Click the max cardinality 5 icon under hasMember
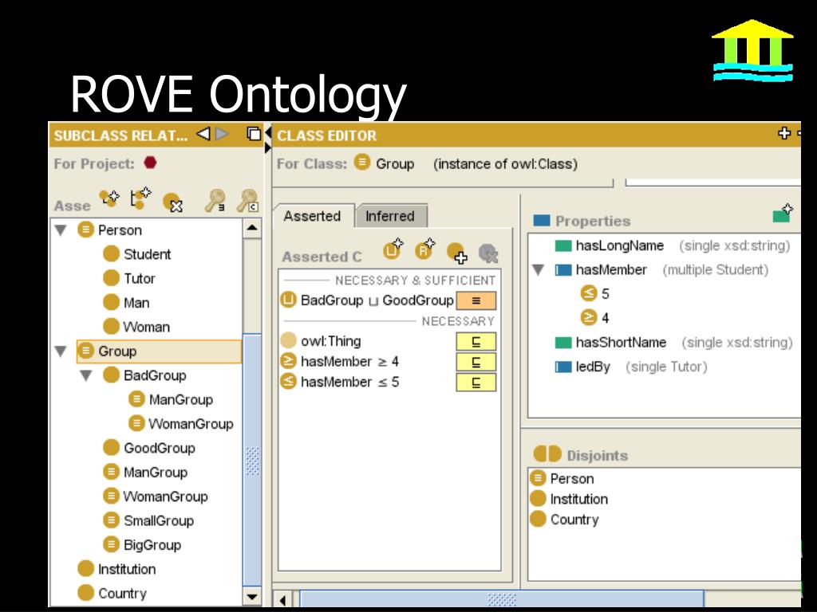The width and height of the screenshot is (817, 612). click(x=588, y=293)
